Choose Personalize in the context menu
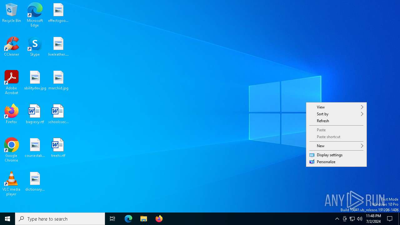The height and width of the screenshot is (225, 400). click(336, 162)
